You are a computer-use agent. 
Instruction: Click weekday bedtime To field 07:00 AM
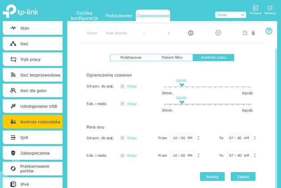click(x=239, y=138)
